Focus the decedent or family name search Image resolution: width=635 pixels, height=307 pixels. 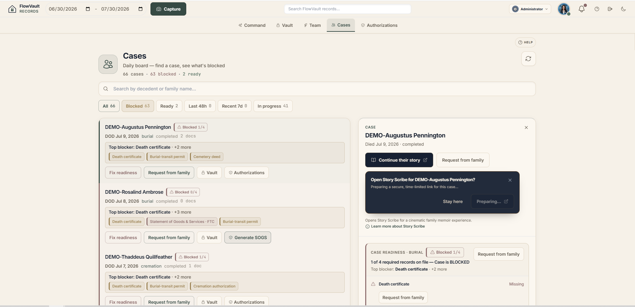(x=317, y=89)
